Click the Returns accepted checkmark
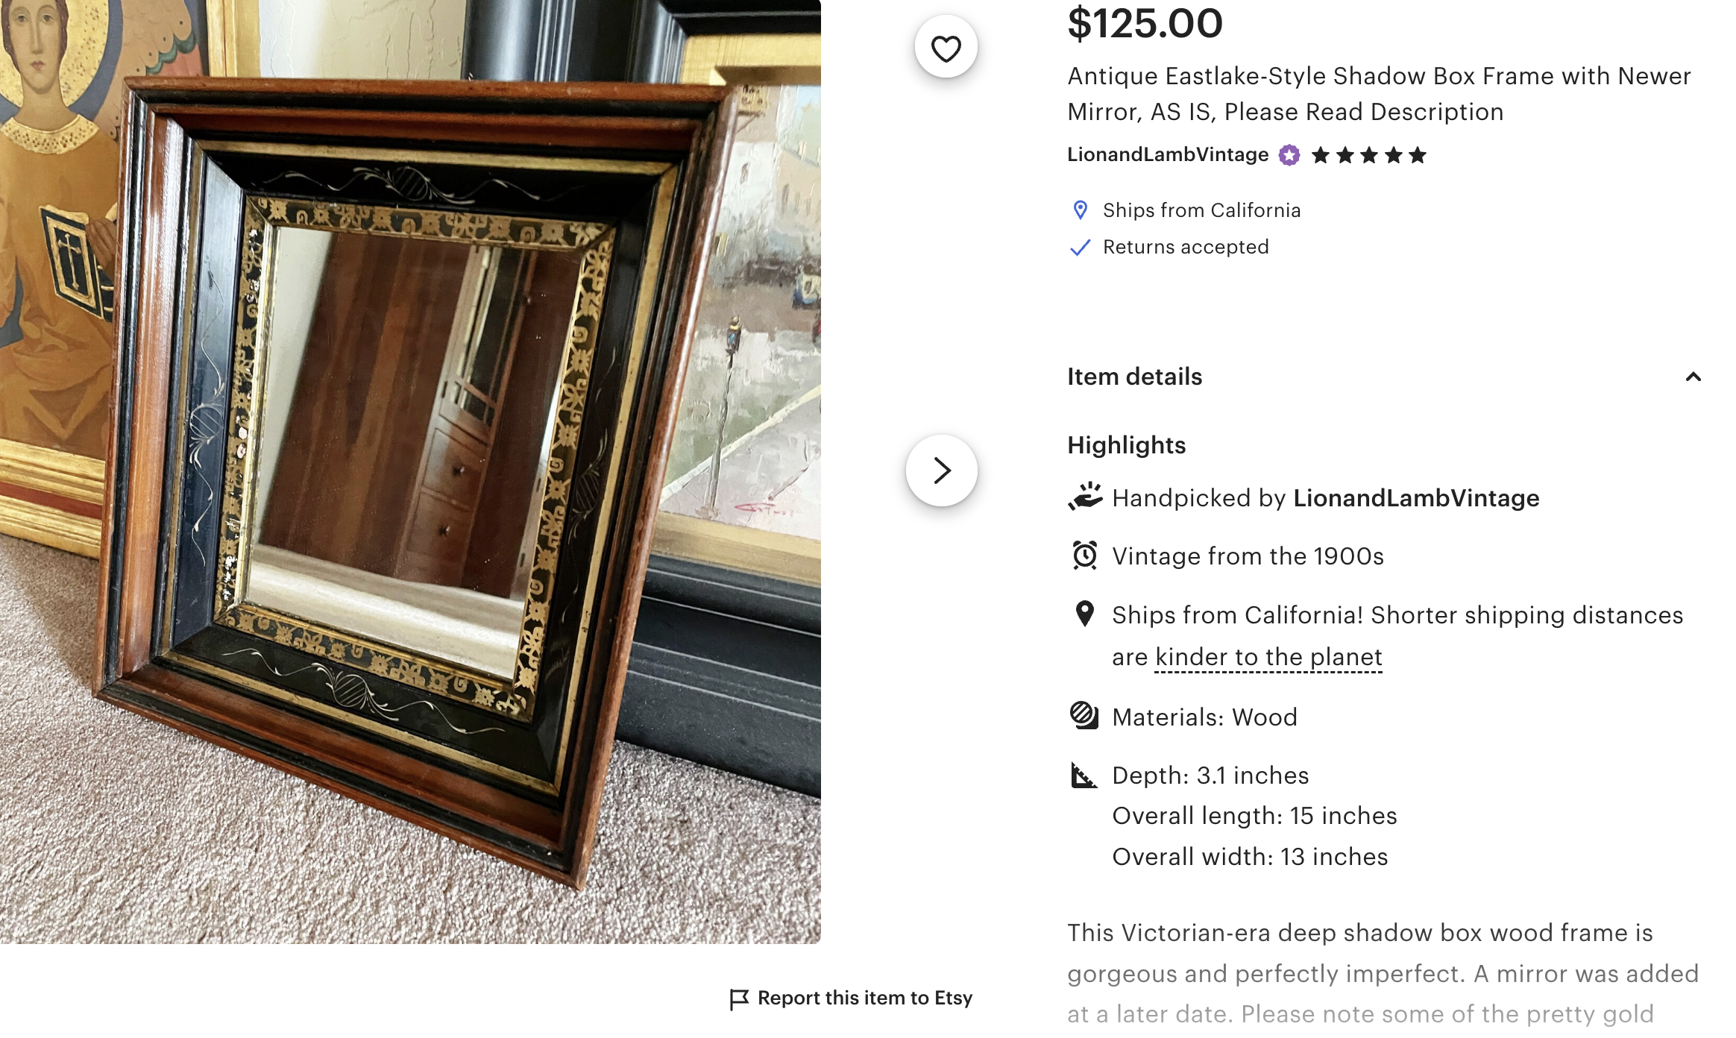 [x=1080, y=248]
